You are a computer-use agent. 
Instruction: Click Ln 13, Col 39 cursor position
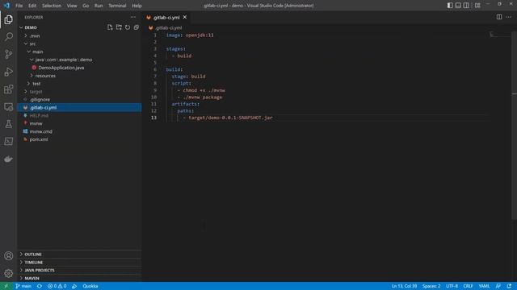click(404, 286)
